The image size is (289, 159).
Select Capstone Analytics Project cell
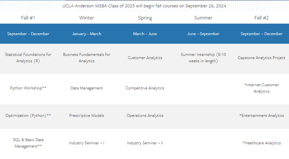[261, 57]
